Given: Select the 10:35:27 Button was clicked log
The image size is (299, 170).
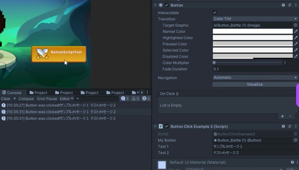Looking at the screenshot, I should 76,105.
